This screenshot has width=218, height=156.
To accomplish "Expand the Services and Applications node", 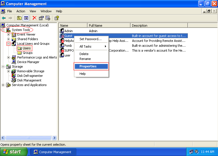I will point(3,85).
